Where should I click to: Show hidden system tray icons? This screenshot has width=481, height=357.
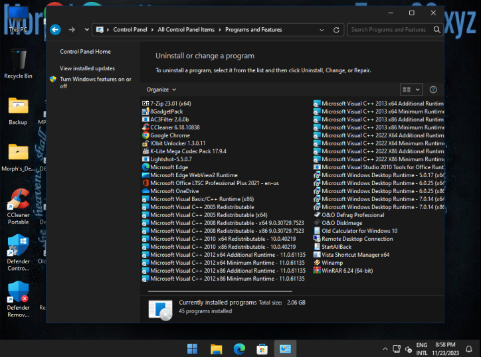[x=385, y=349]
